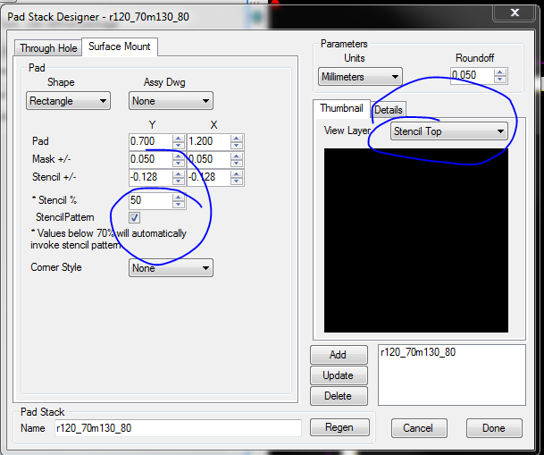544x455 pixels.
Task: Open the Corner Style dropdown
Action: 171,268
